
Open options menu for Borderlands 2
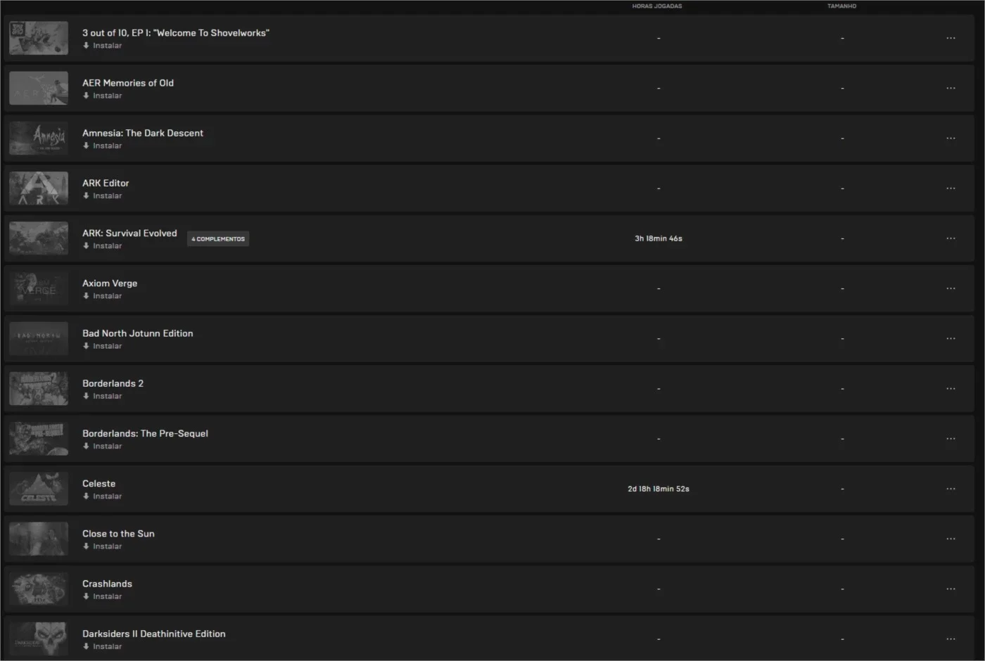coord(951,388)
